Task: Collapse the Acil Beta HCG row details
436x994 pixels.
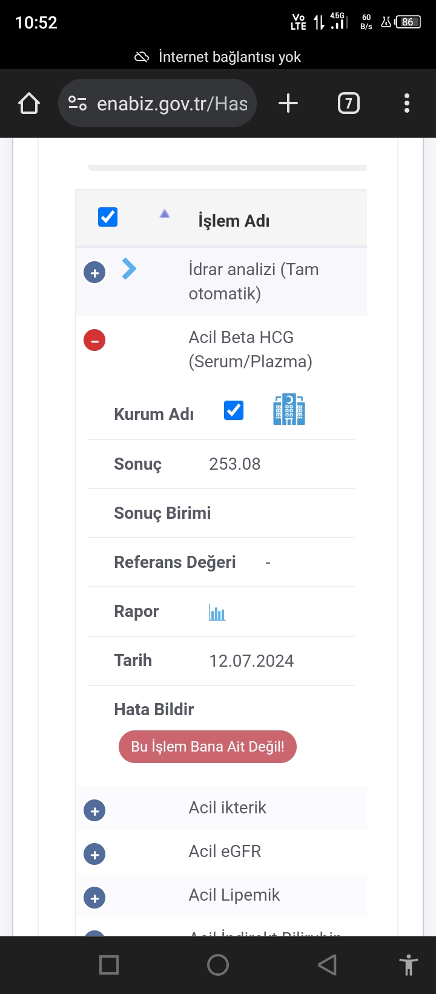Action: (94, 340)
